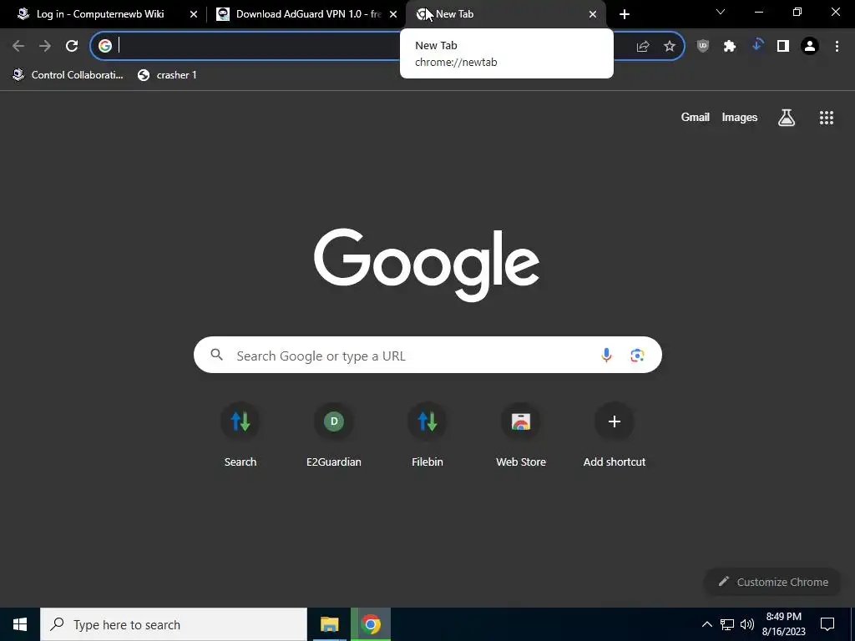Open Search Labs flask icon
Image resolution: width=855 pixels, height=641 pixels.
point(787,117)
